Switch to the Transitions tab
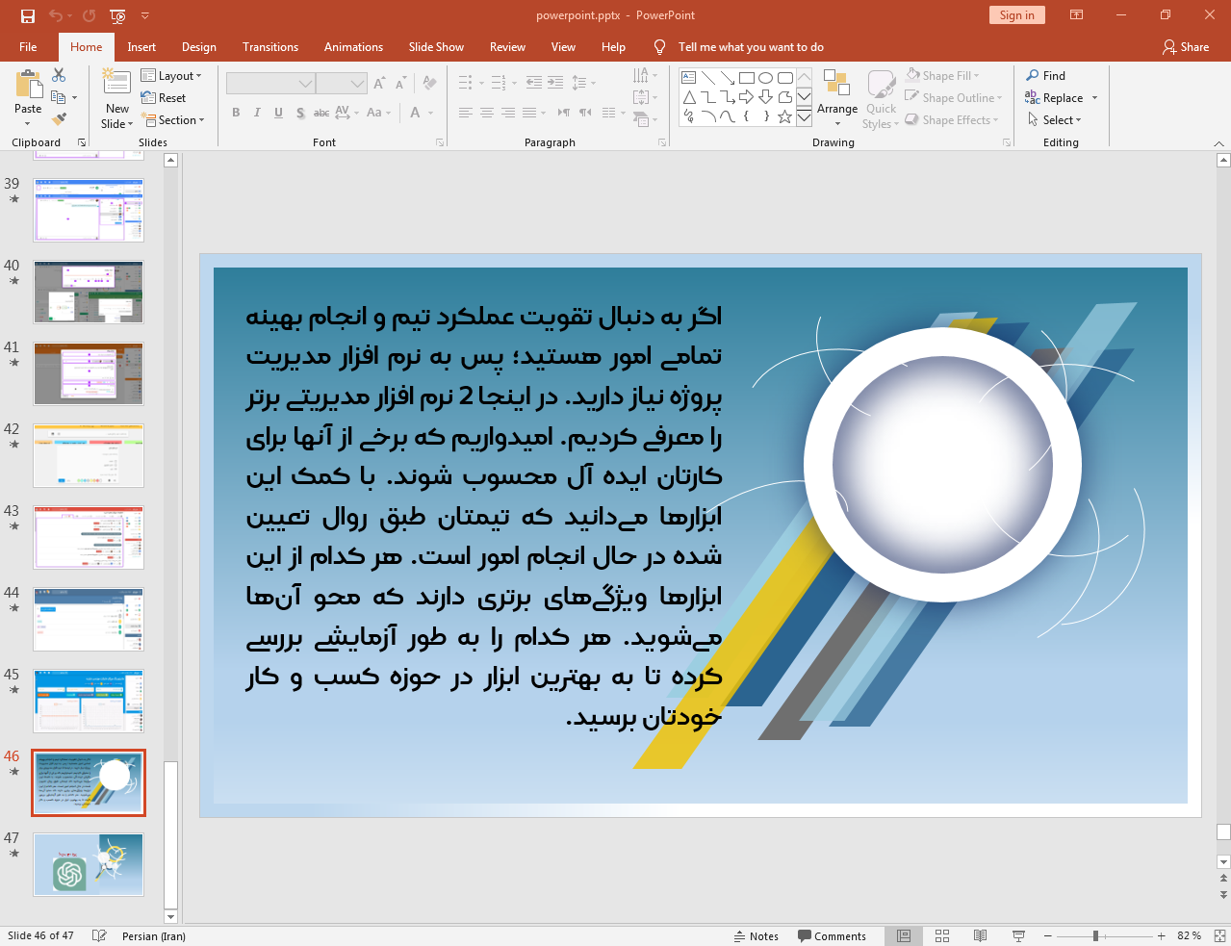 point(270,46)
